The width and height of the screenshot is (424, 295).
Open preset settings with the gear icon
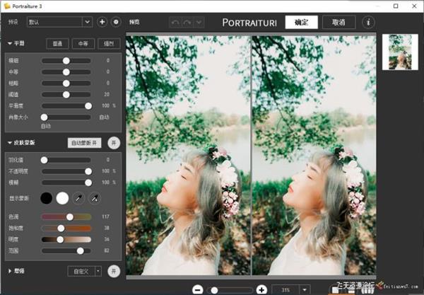click(116, 22)
